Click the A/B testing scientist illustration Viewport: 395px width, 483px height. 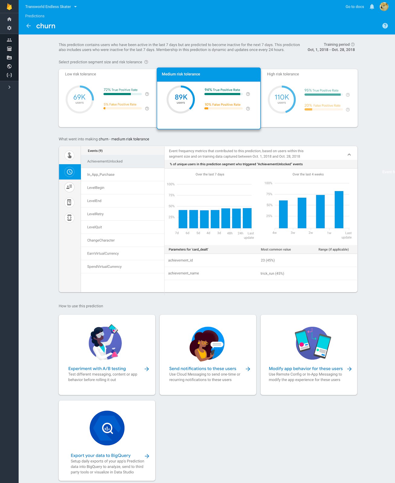(105, 343)
